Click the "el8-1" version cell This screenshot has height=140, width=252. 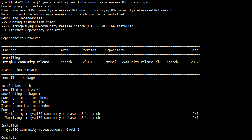tap(88, 62)
